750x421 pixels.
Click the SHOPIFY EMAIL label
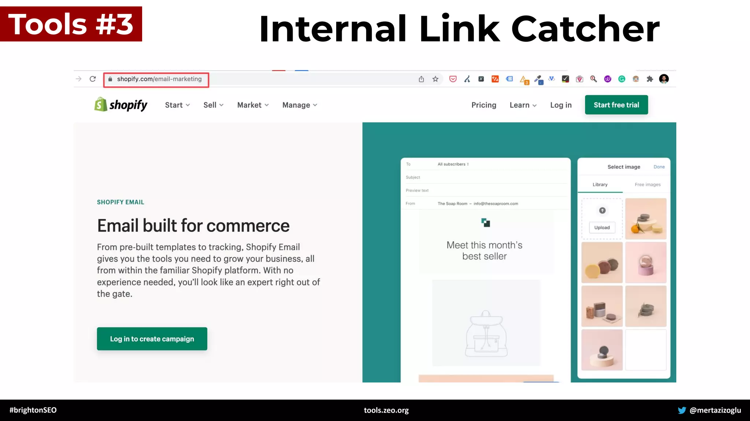[x=120, y=202]
